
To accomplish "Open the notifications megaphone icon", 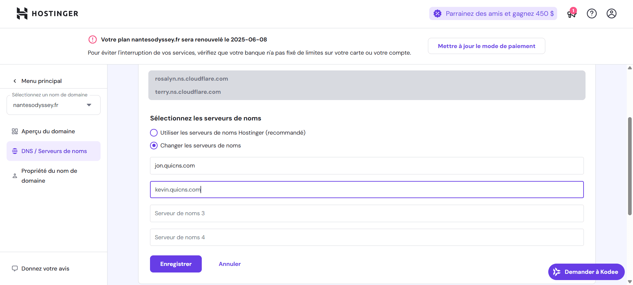I will 571,14.
